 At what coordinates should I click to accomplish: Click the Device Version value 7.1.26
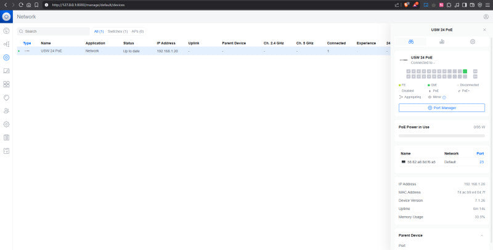pos(480,200)
